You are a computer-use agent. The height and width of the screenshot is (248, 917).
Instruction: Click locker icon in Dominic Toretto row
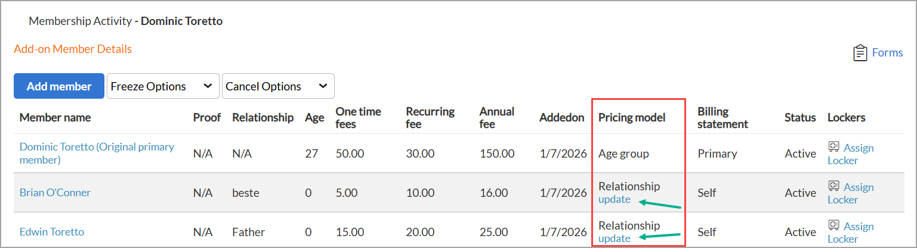833,146
